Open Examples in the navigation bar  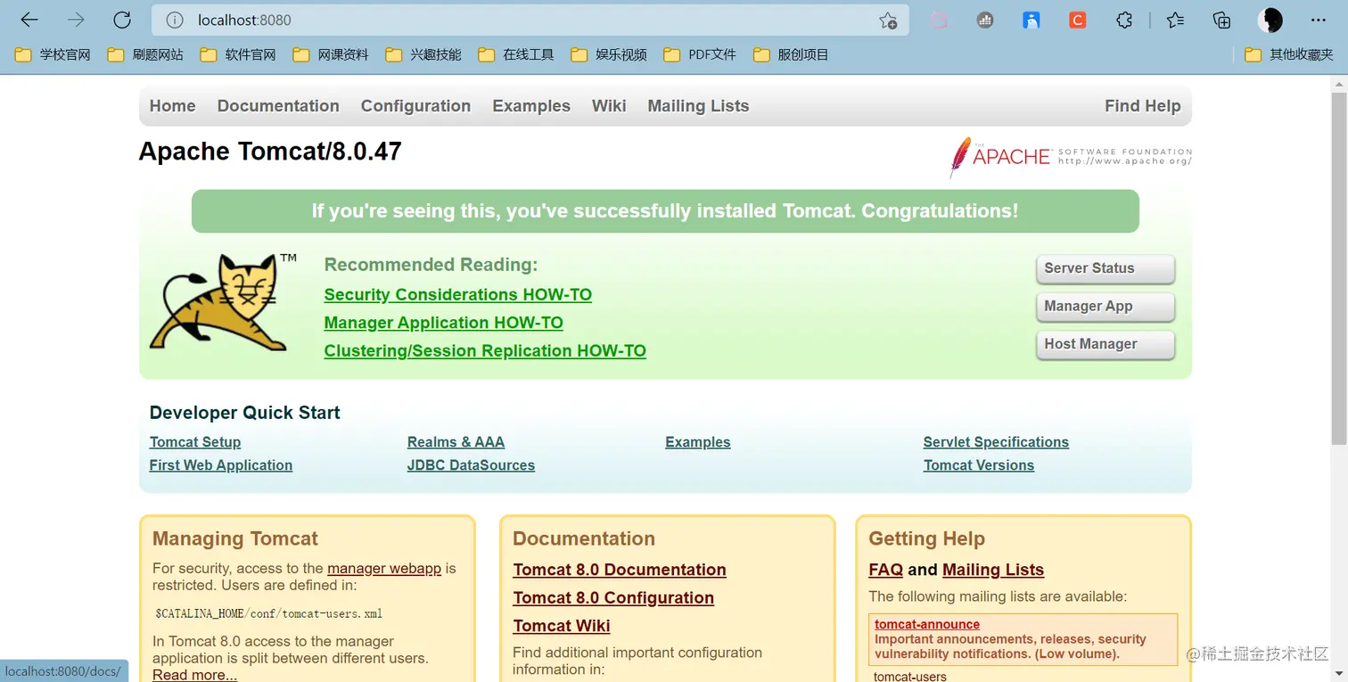531,106
